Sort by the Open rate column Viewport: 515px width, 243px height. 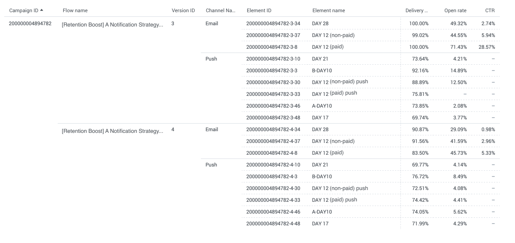tap(455, 11)
